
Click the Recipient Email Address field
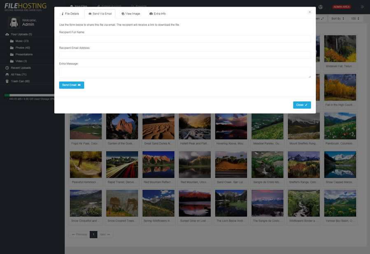click(x=185, y=55)
